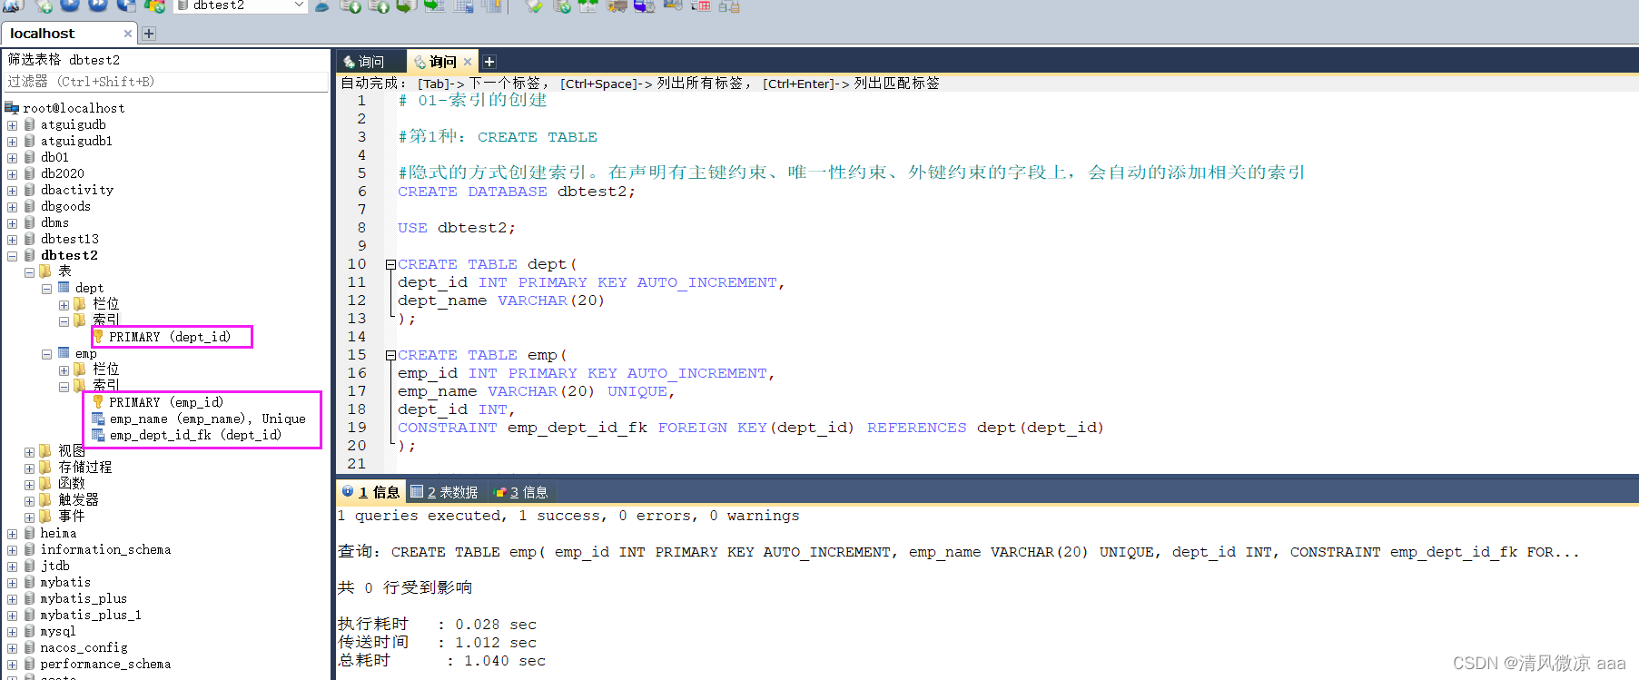Viewport: 1639px width, 680px height.
Task: Click the icon on 3 信息 tab
Action: (x=499, y=492)
